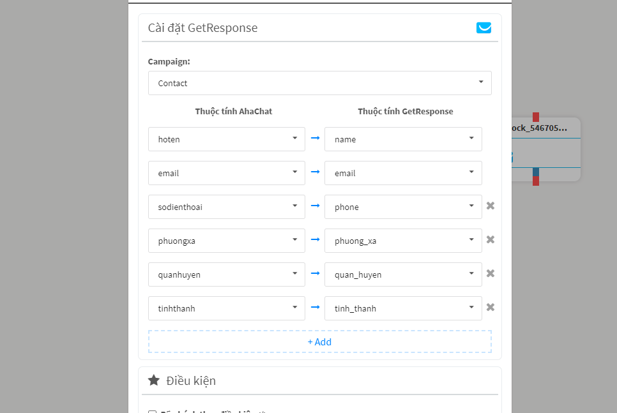The width and height of the screenshot is (617, 413).
Task: Open the email AhaChat attribute dropdown
Action: [x=227, y=173]
